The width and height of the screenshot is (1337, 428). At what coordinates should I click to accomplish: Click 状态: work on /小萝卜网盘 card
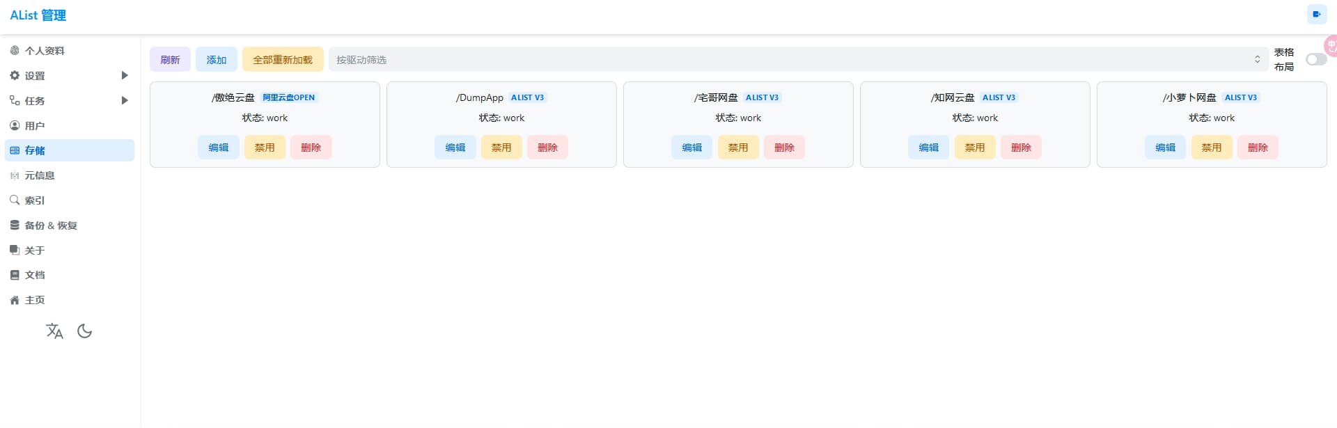(x=1212, y=118)
